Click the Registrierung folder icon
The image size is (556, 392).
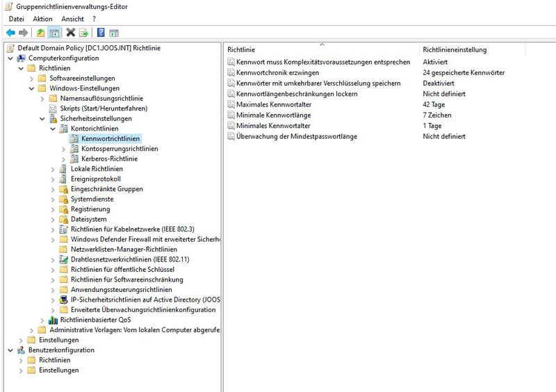[63, 209]
